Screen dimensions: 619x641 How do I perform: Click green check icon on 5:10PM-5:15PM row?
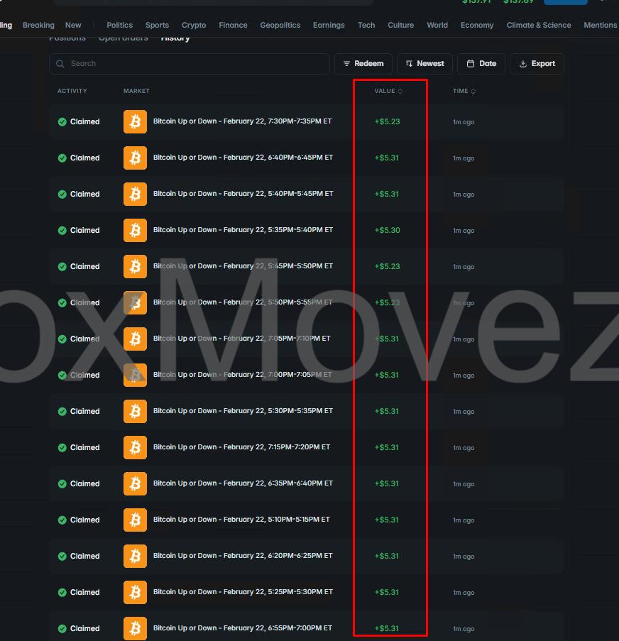(62, 520)
